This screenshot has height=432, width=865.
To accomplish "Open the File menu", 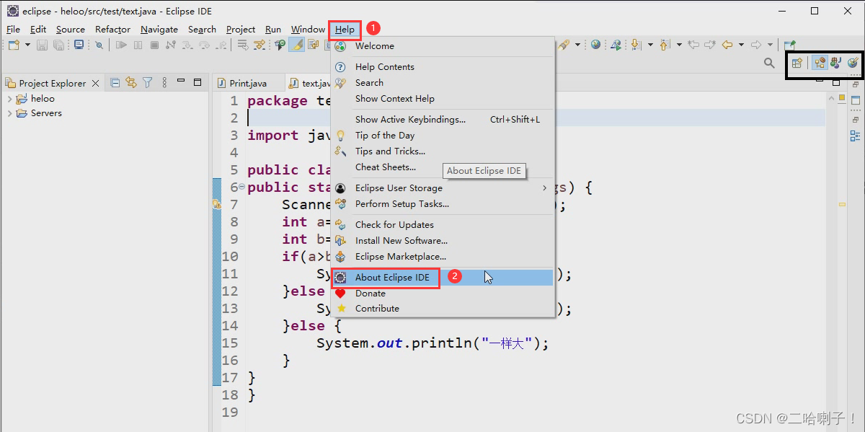I will pos(13,30).
